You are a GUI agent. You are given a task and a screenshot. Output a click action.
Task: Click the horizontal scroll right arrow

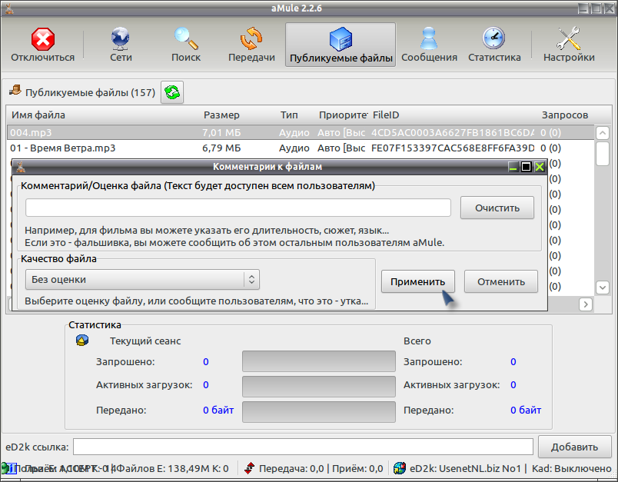pyautogui.click(x=586, y=304)
